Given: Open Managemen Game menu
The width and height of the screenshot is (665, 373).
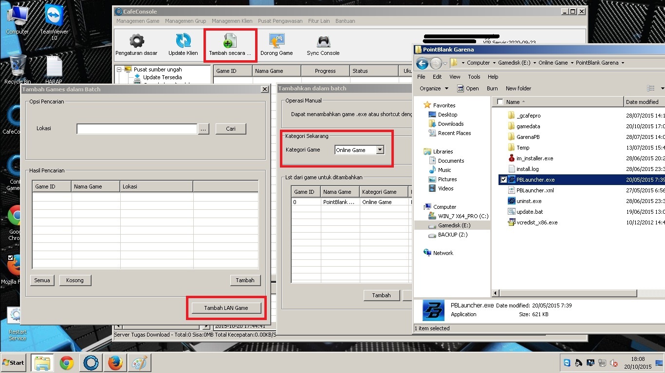Looking at the screenshot, I should [138, 21].
